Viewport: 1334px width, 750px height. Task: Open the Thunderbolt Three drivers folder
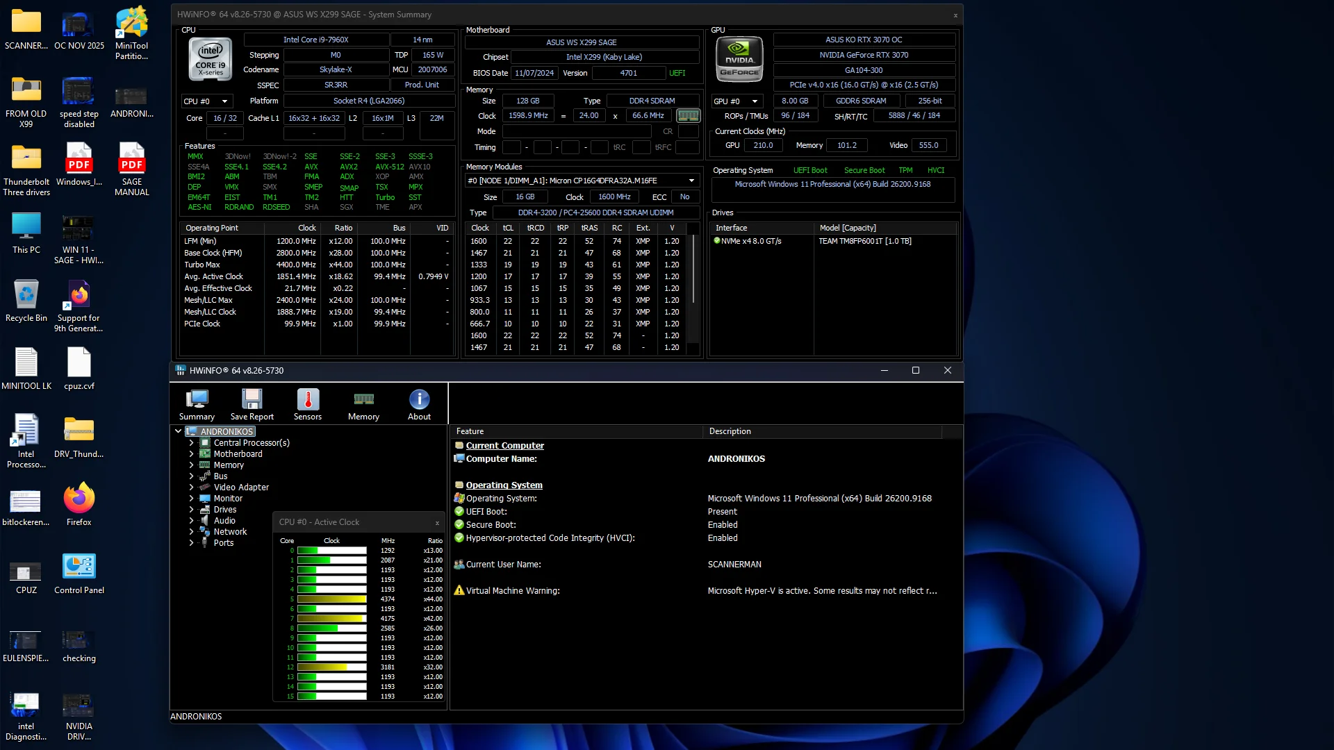(x=26, y=169)
